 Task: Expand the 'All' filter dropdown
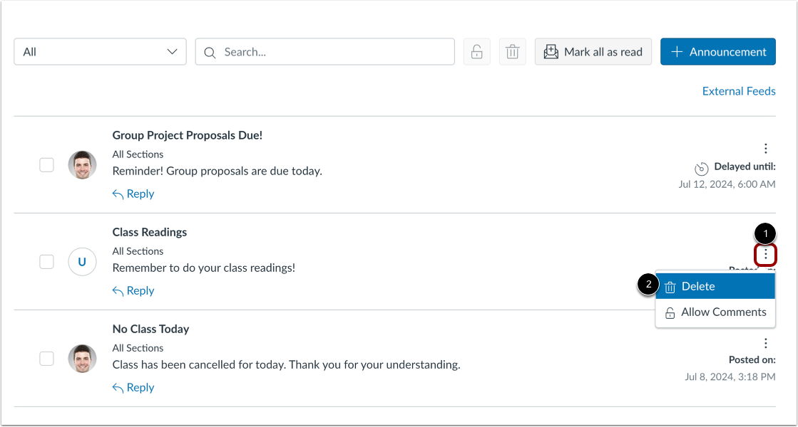(100, 52)
